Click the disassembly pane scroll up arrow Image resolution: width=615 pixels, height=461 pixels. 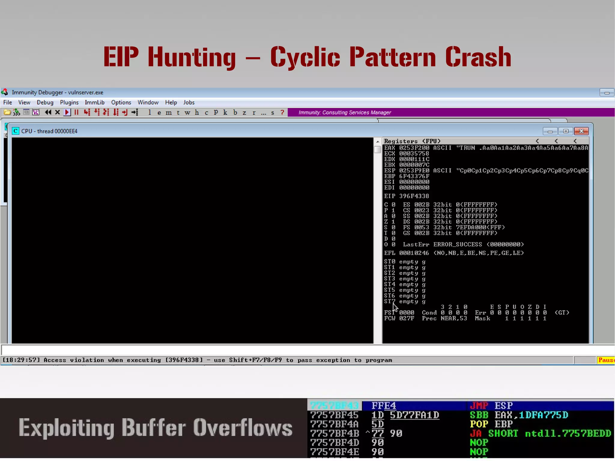377,141
